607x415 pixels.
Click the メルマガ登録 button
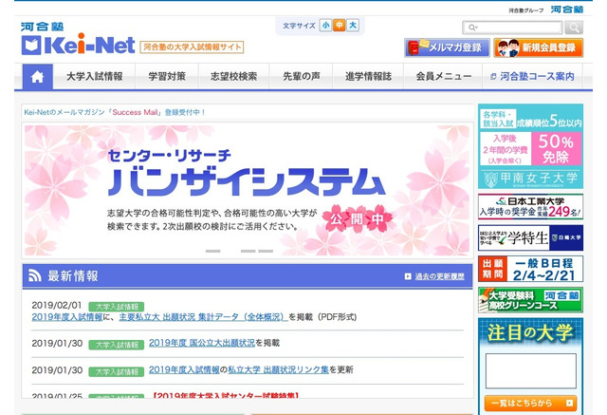[x=447, y=47]
